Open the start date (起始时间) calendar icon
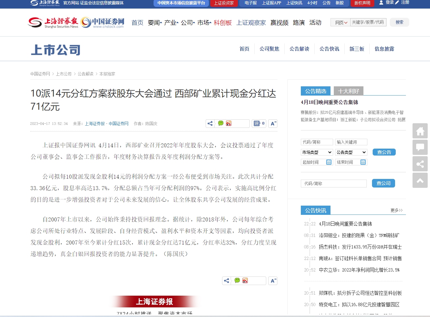Screen dimensions: 430x317 [329, 162]
